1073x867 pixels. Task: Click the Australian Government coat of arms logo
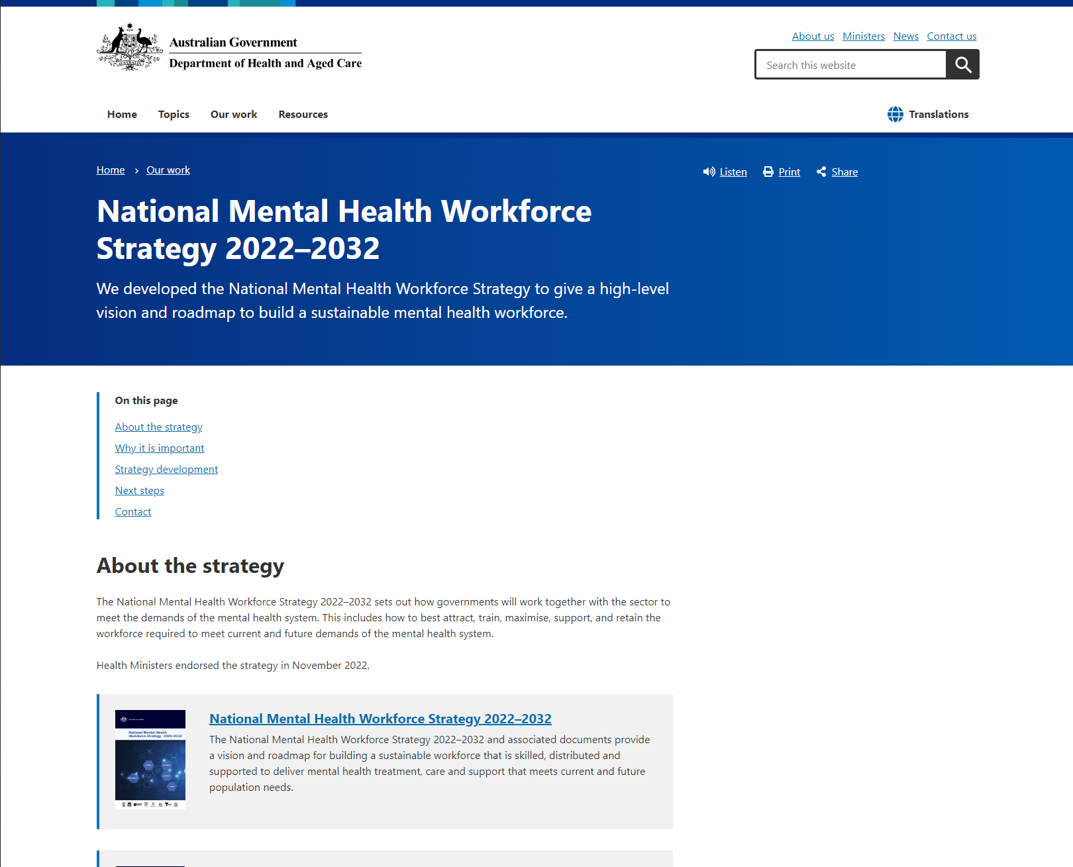pyautogui.click(x=130, y=48)
